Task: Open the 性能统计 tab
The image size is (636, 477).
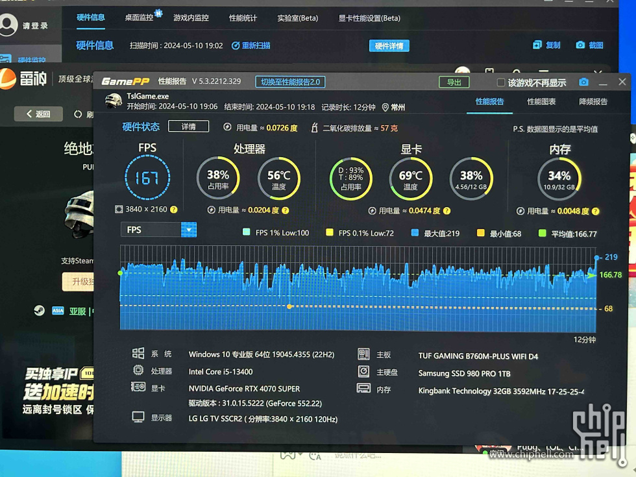Action: coord(243,18)
